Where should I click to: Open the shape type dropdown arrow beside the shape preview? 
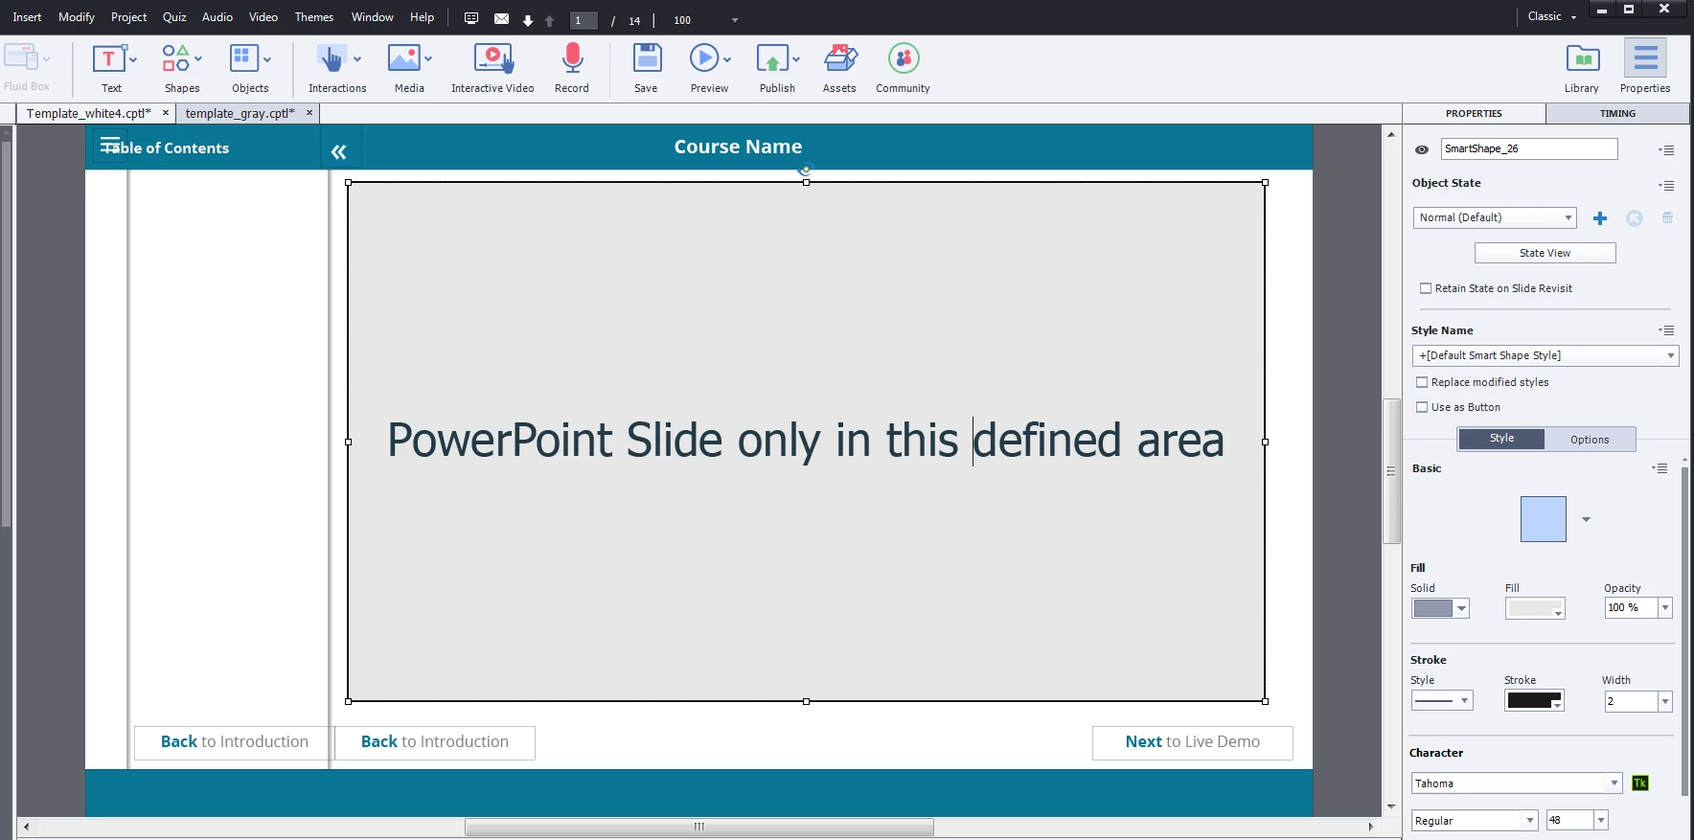1586,519
